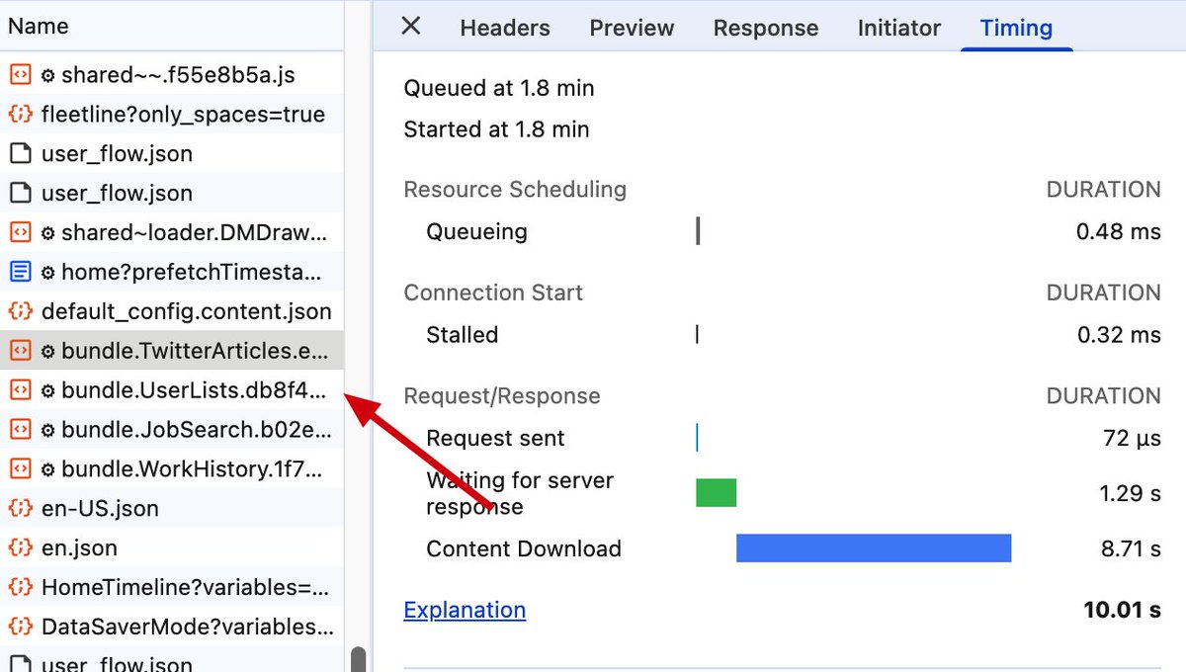1186x672 pixels.
Task: Click gear icon on shared~loader.DMDraw
Action: [47, 234]
